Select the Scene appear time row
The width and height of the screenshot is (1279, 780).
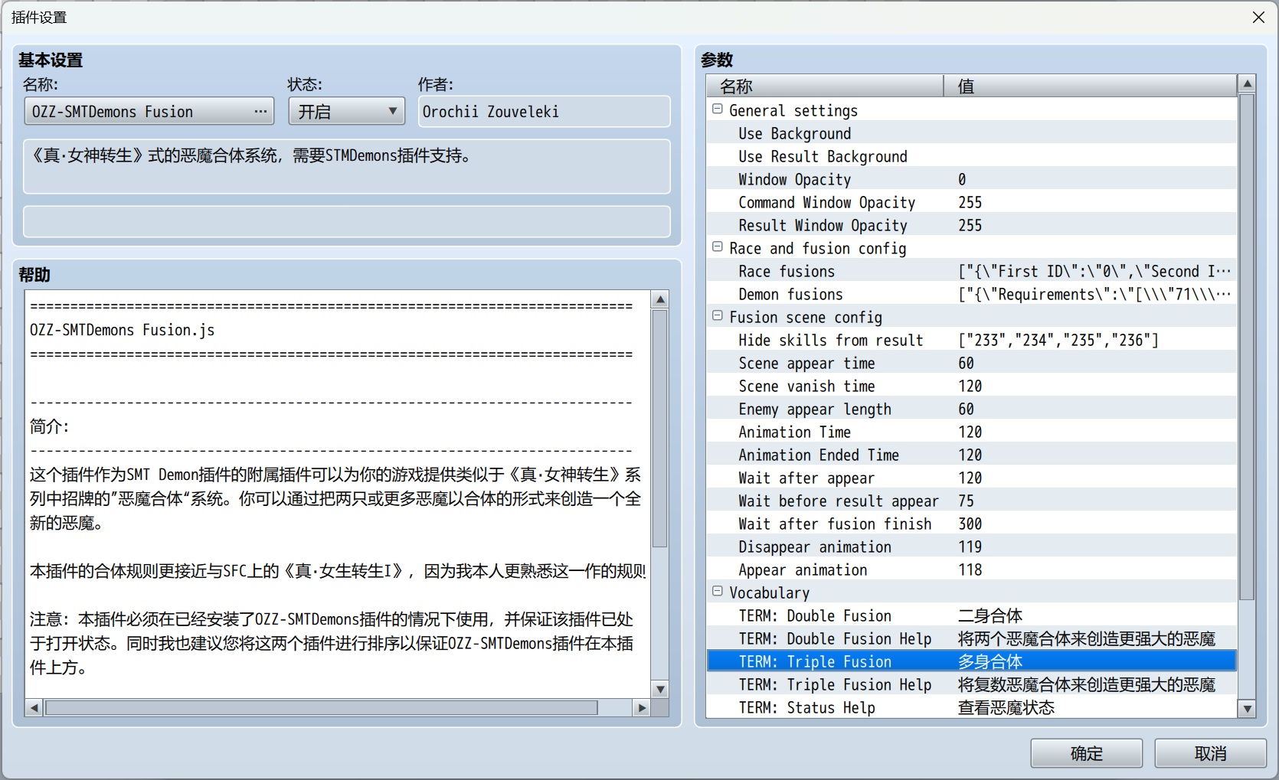tap(971, 363)
